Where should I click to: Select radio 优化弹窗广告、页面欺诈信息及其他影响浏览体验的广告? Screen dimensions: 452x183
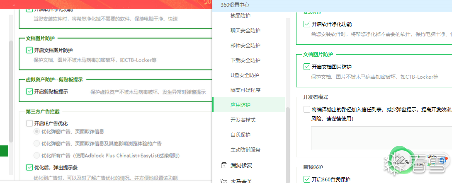tap(36, 143)
